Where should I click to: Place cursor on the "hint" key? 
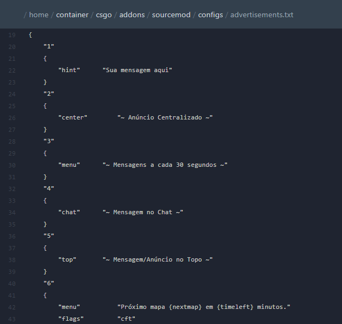point(69,70)
